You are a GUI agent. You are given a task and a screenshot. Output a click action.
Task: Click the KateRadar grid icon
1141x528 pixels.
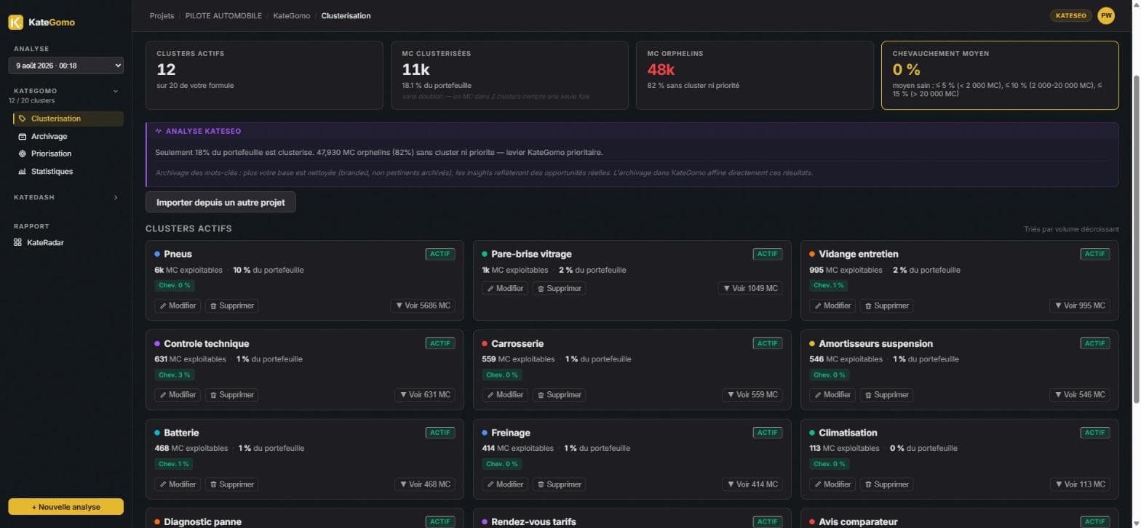[x=18, y=242]
